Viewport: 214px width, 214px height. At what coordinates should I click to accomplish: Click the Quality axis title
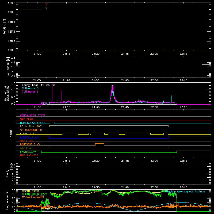(x=7, y=174)
